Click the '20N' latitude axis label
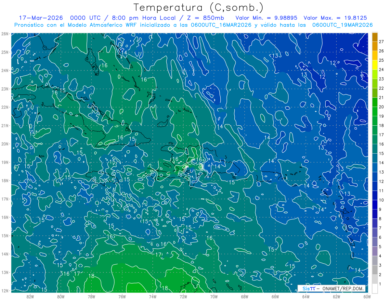 coord(5,144)
